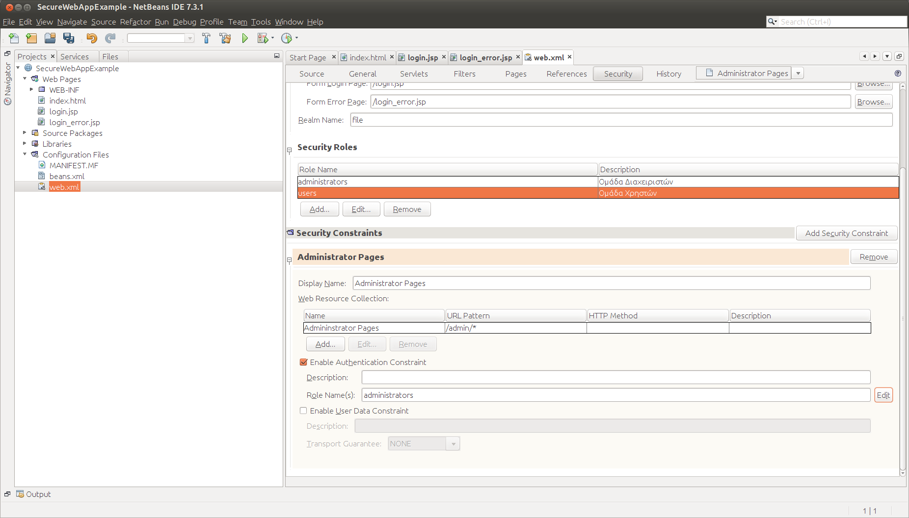Click the Redo arrow icon
This screenshot has width=909, height=518.
click(x=110, y=38)
